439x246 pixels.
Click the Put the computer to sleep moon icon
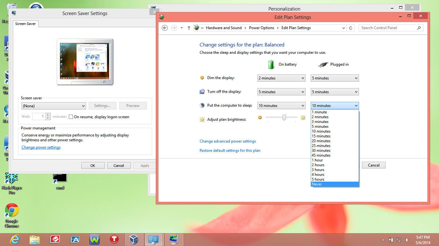click(202, 105)
